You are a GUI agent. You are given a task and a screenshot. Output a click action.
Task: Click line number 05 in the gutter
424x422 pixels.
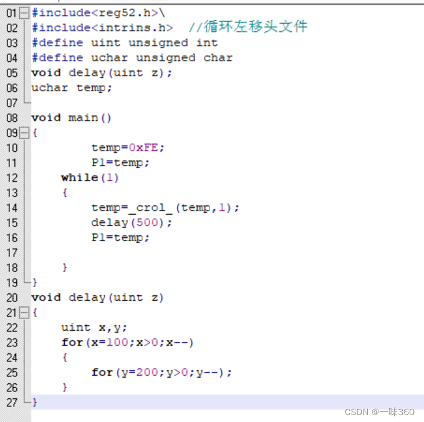tap(12, 73)
